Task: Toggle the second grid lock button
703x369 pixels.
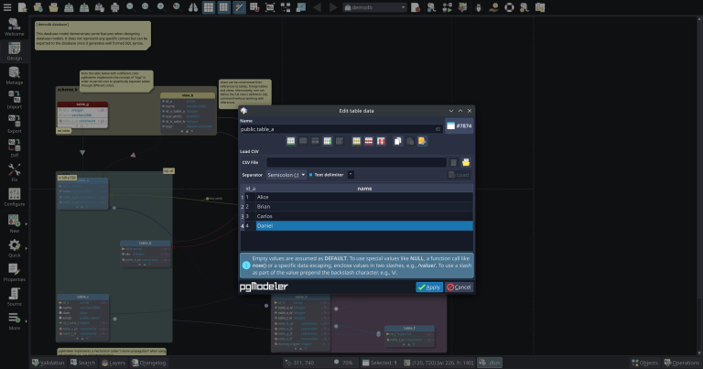Action: pos(223,7)
